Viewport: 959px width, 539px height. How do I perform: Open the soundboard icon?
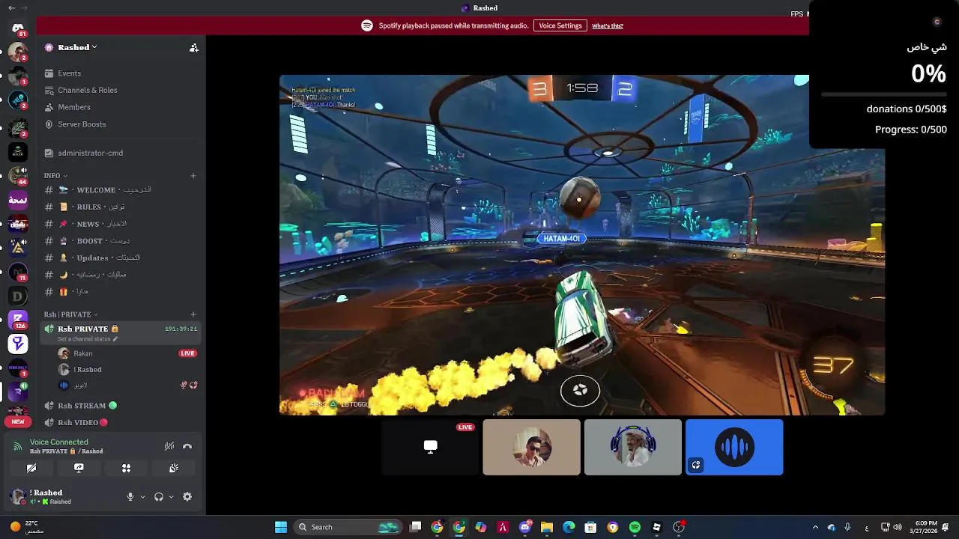pyautogui.click(x=174, y=469)
